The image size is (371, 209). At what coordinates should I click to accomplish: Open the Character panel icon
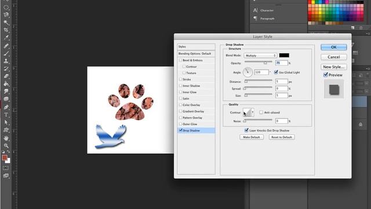point(255,10)
